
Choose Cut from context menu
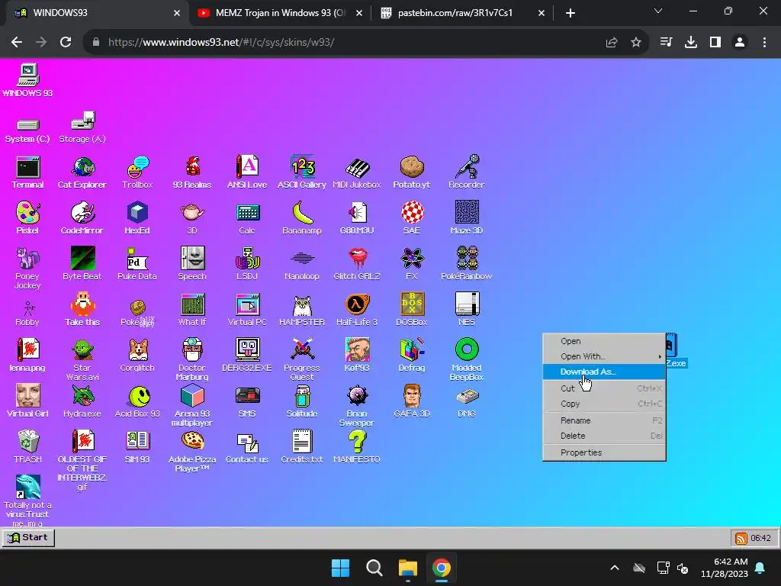pos(604,388)
